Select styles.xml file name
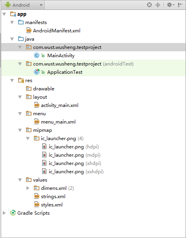The height and width of the screenshot is (238, 186). coord(52,205)
